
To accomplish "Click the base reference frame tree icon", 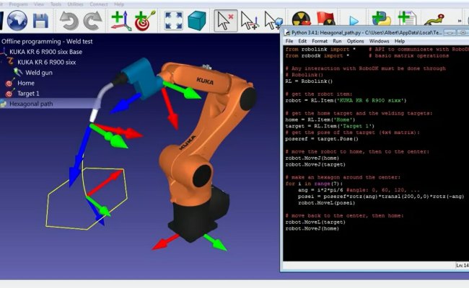I will coord(4,52).
